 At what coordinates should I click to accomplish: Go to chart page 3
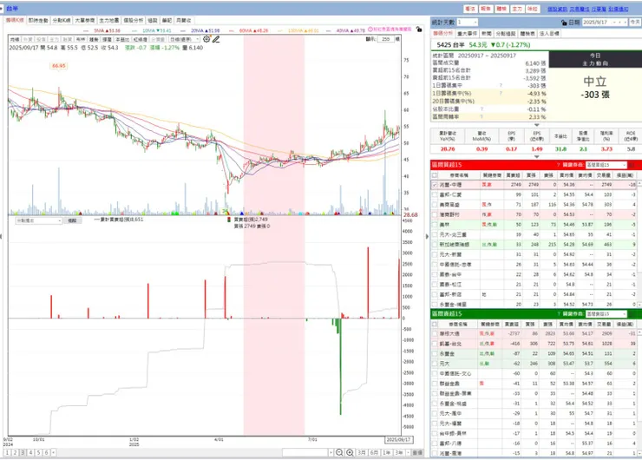click(23, 453)
